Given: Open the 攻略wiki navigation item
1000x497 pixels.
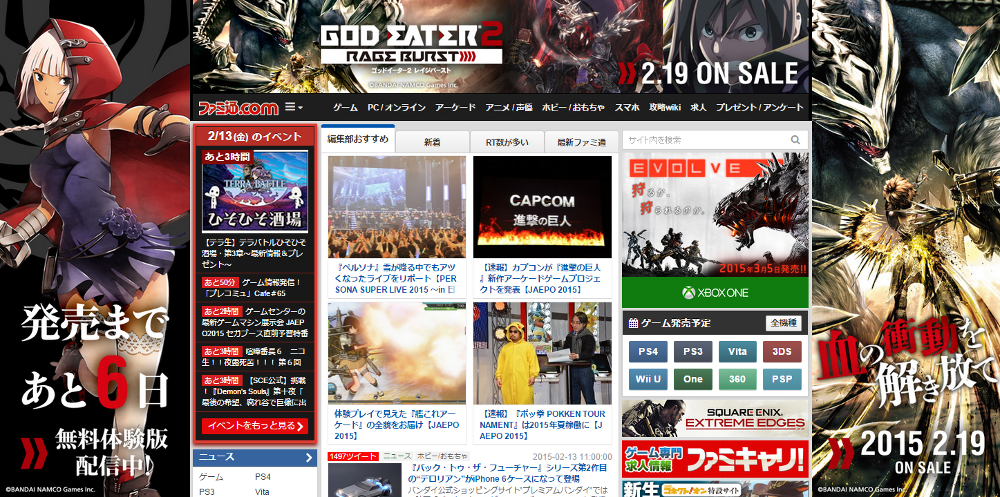Looking at the screenshot, I should [665, 108].
